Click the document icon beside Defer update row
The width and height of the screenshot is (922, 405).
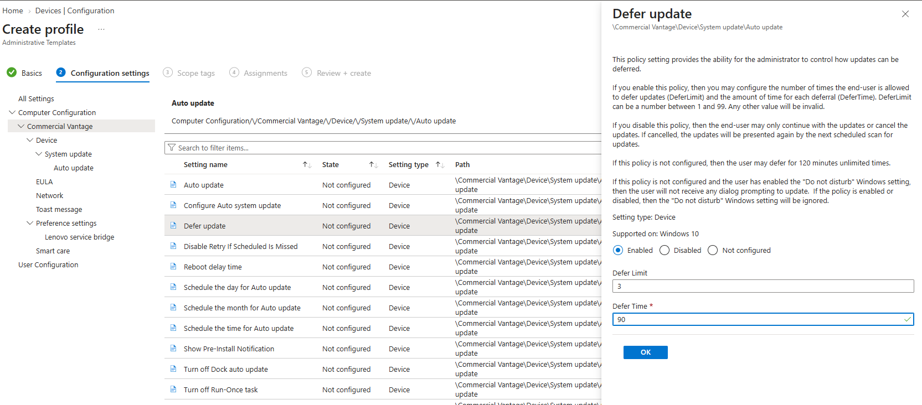173,226
